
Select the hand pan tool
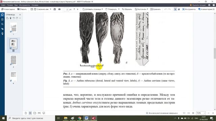point(179,9)
